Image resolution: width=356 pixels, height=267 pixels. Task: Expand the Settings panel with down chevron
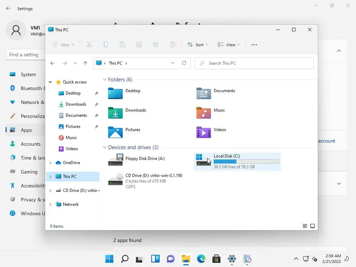pos(339,184)
